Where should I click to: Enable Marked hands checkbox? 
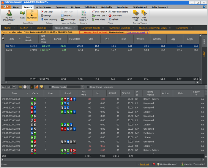tap(50, 87)
